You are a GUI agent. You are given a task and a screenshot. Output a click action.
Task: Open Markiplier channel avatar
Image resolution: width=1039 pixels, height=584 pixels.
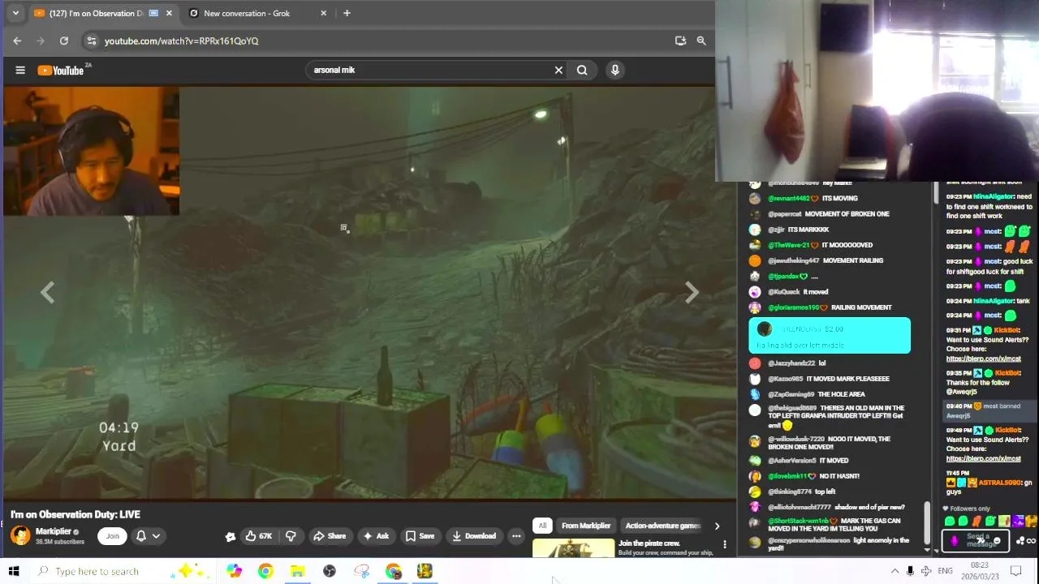pyautogui.click(x=20, y=535)
